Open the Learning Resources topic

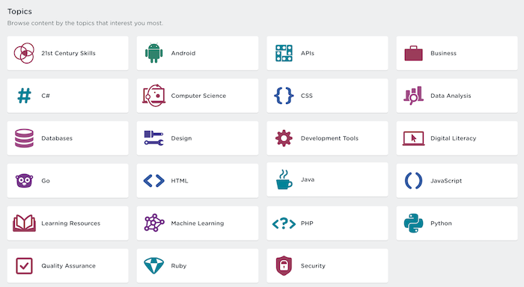pos(67,223)
